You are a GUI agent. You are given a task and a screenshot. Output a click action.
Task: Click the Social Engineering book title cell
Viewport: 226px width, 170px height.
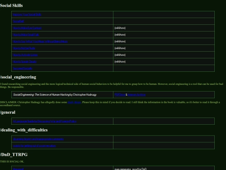pos(62,95)
